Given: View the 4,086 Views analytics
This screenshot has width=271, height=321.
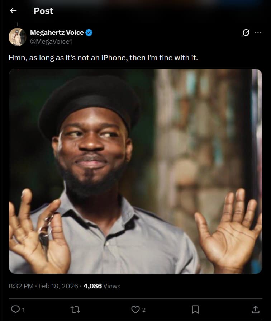Looking at the screenshot, I should (102, 286).
